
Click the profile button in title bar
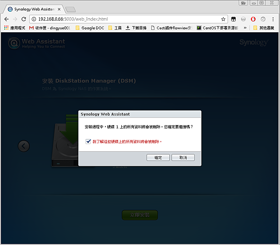tap(243, 3)
